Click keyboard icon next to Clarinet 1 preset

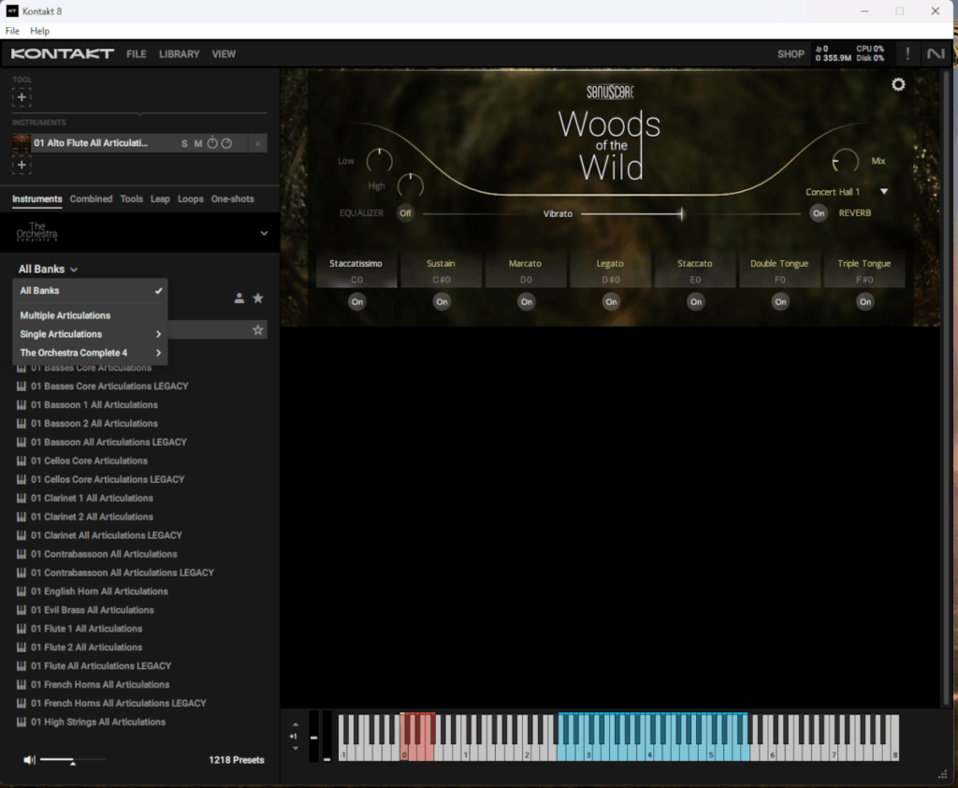click(x=22, y=498)
